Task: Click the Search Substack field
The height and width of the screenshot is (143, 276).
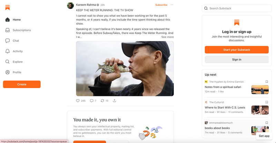Action: [237, 8]
